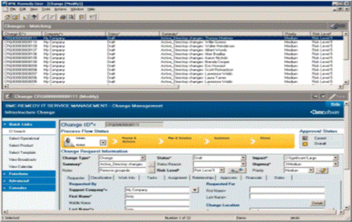Click the Select Operational link
352x222 pixels.
pos(24,138)
